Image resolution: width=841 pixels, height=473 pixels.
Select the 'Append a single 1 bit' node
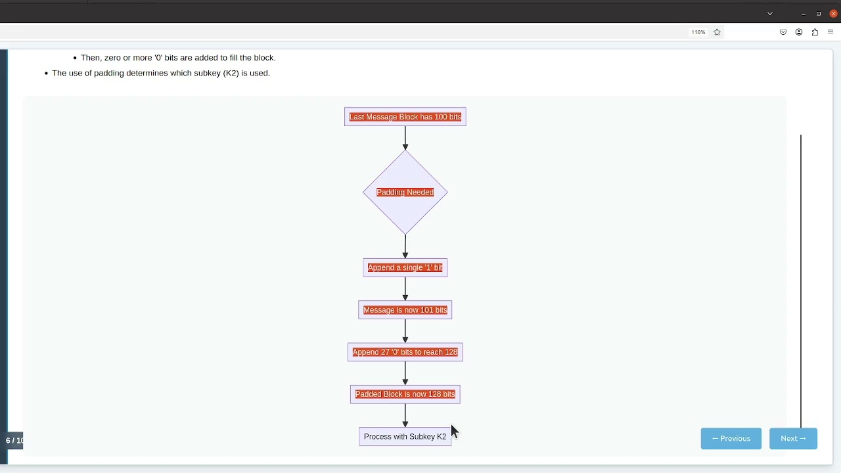click(x=405, y=267)
